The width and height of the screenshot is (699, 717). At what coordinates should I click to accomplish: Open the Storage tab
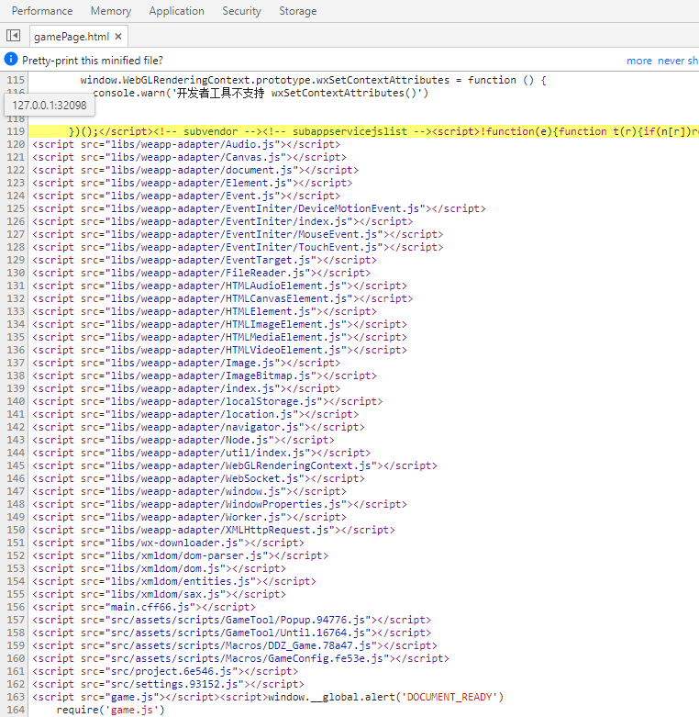pos(298,11)
